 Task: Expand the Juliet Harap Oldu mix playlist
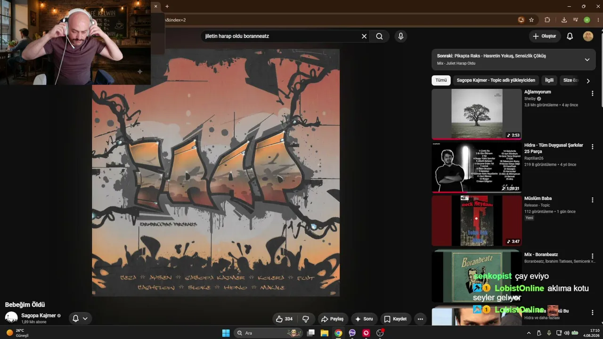(587, 60)
